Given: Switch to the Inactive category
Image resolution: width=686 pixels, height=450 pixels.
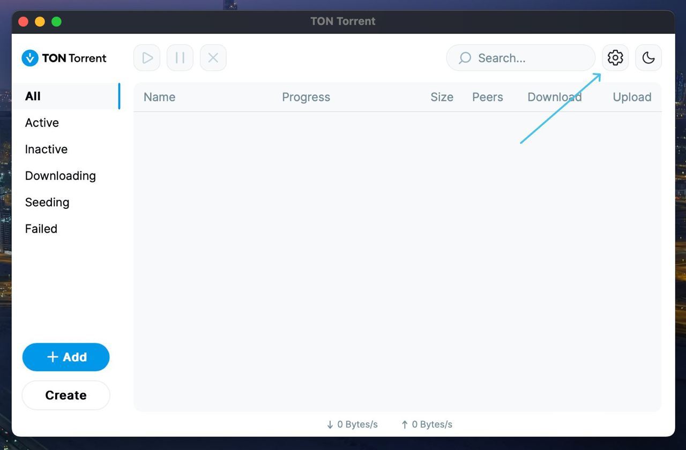Looking at the screenshot, I should [46, 149].
